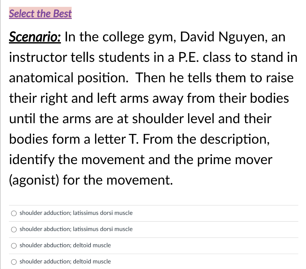This screenshot has width=306, height=269.
Task: Choose radio button for abduction; latissimus dorsi
Action: click(14, 229)
